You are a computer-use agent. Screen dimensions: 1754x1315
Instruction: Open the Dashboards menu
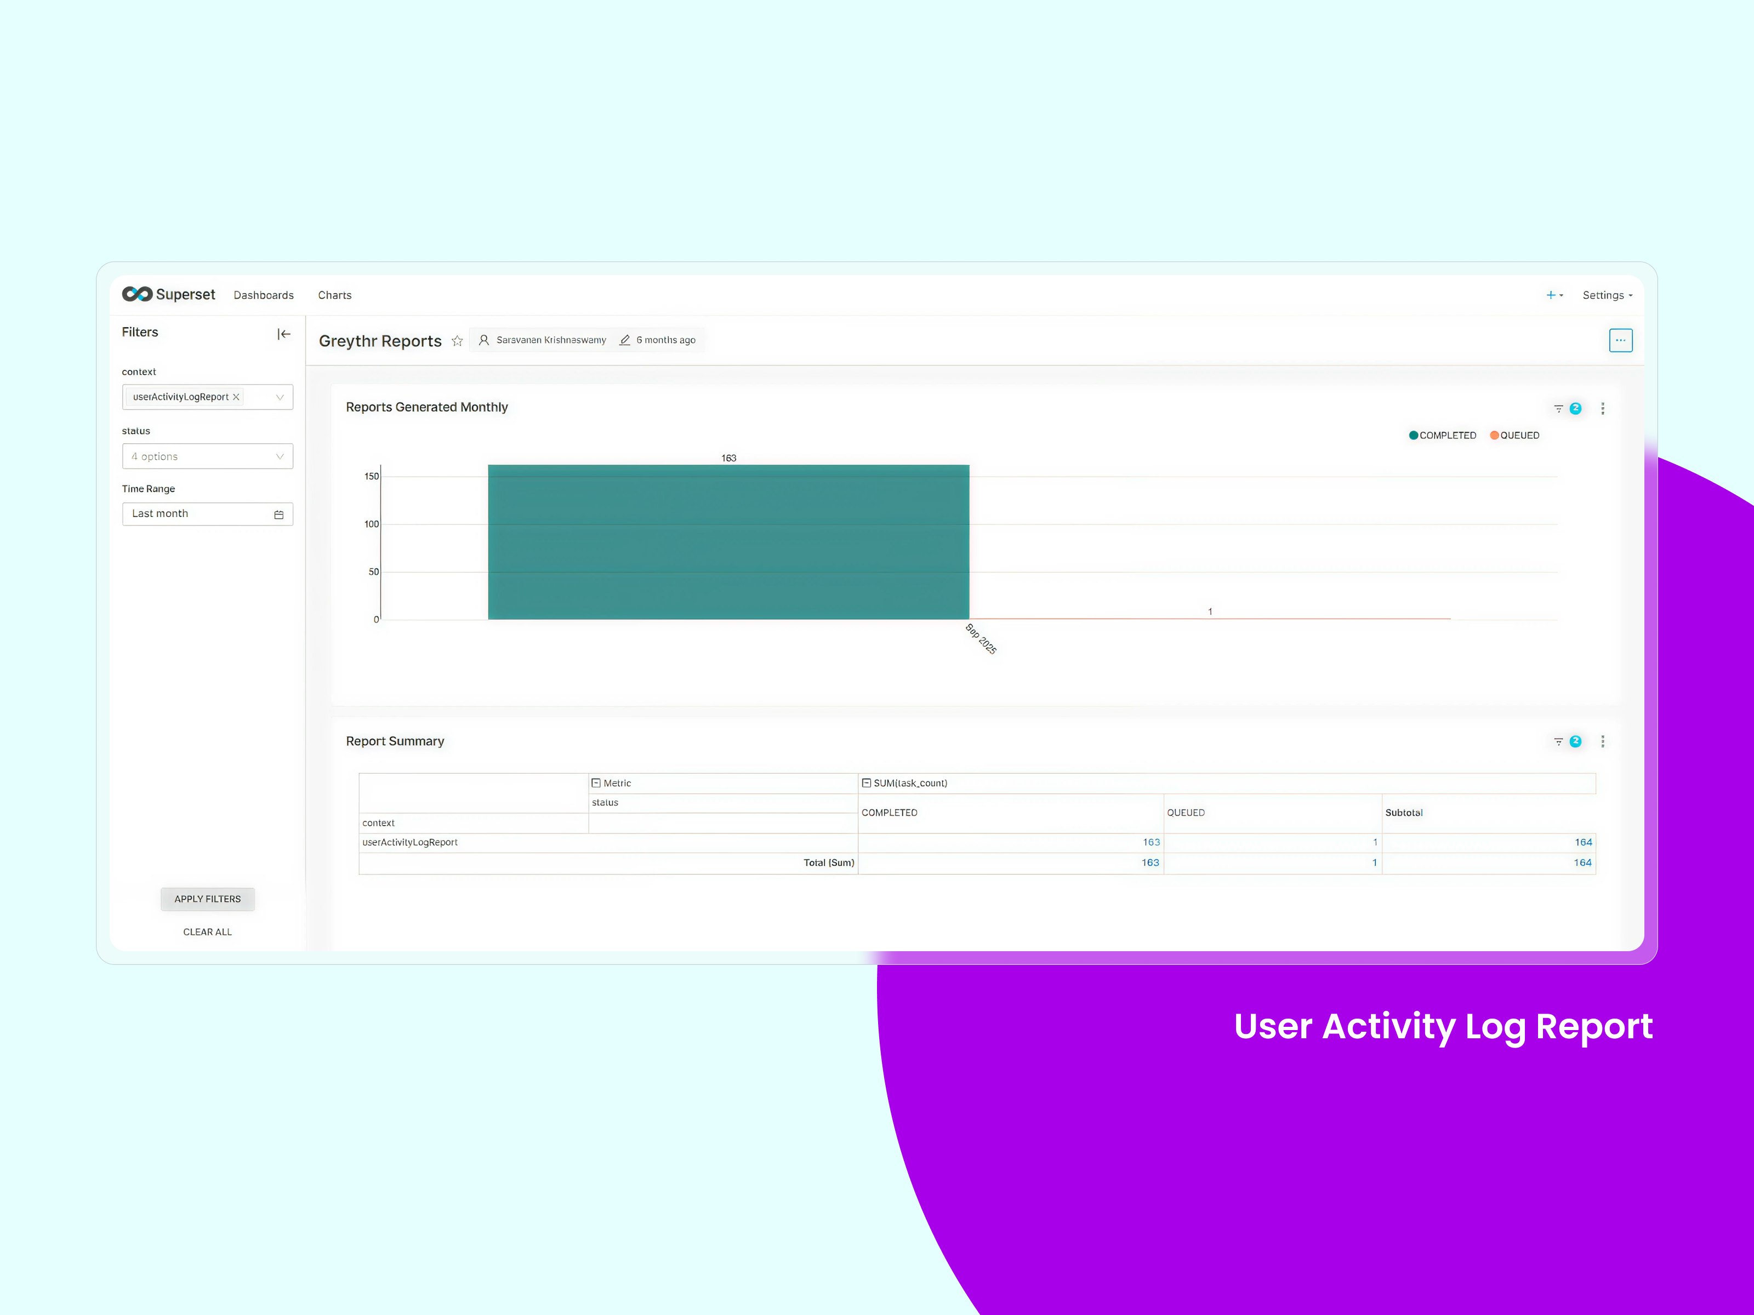pos(263,295)
